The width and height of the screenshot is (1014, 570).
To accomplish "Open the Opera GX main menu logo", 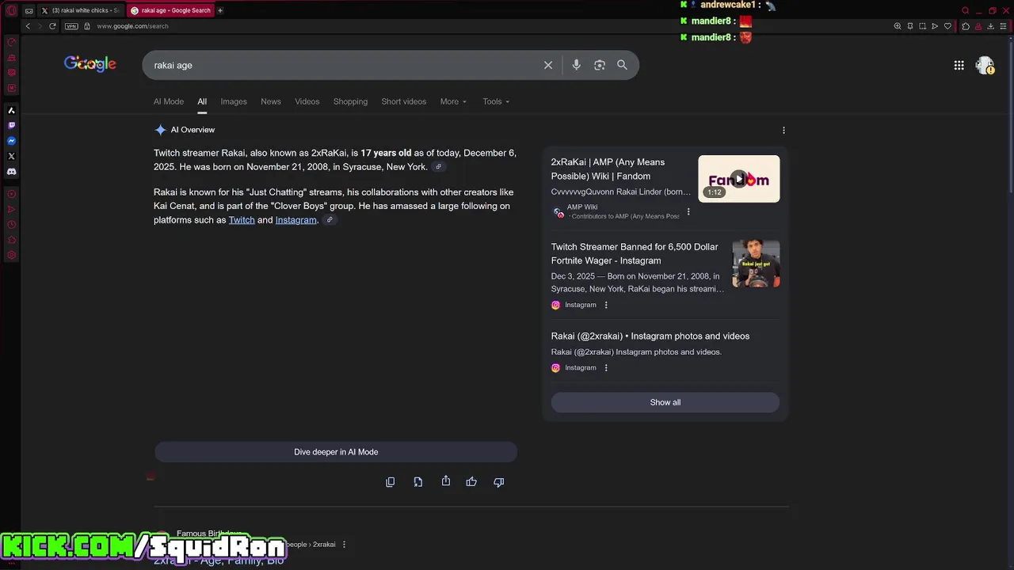I will click(x=11, y=10).
